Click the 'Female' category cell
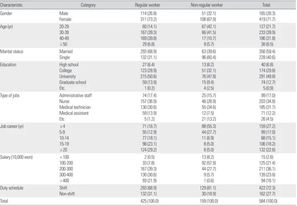The width and height of the screenshot is (297, 206). 65,19
